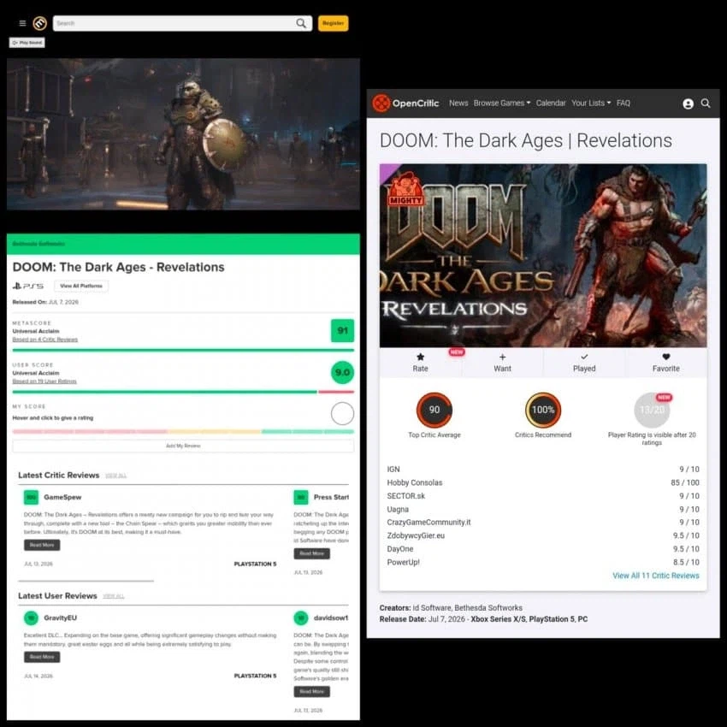Toggle the Played checkmark button
Image resolution: width=727 pixels, height=727 pixels.
point(584,363)
